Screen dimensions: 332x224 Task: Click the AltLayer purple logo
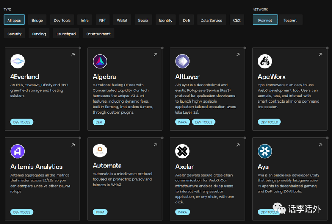(x=182, y=61)
